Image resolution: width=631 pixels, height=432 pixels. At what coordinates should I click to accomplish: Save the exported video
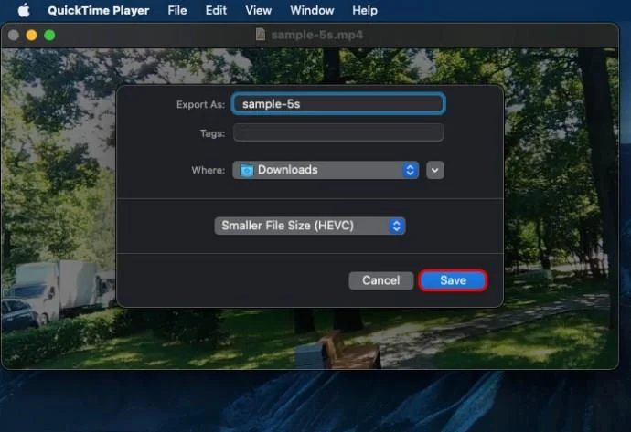tap(453, 280)
